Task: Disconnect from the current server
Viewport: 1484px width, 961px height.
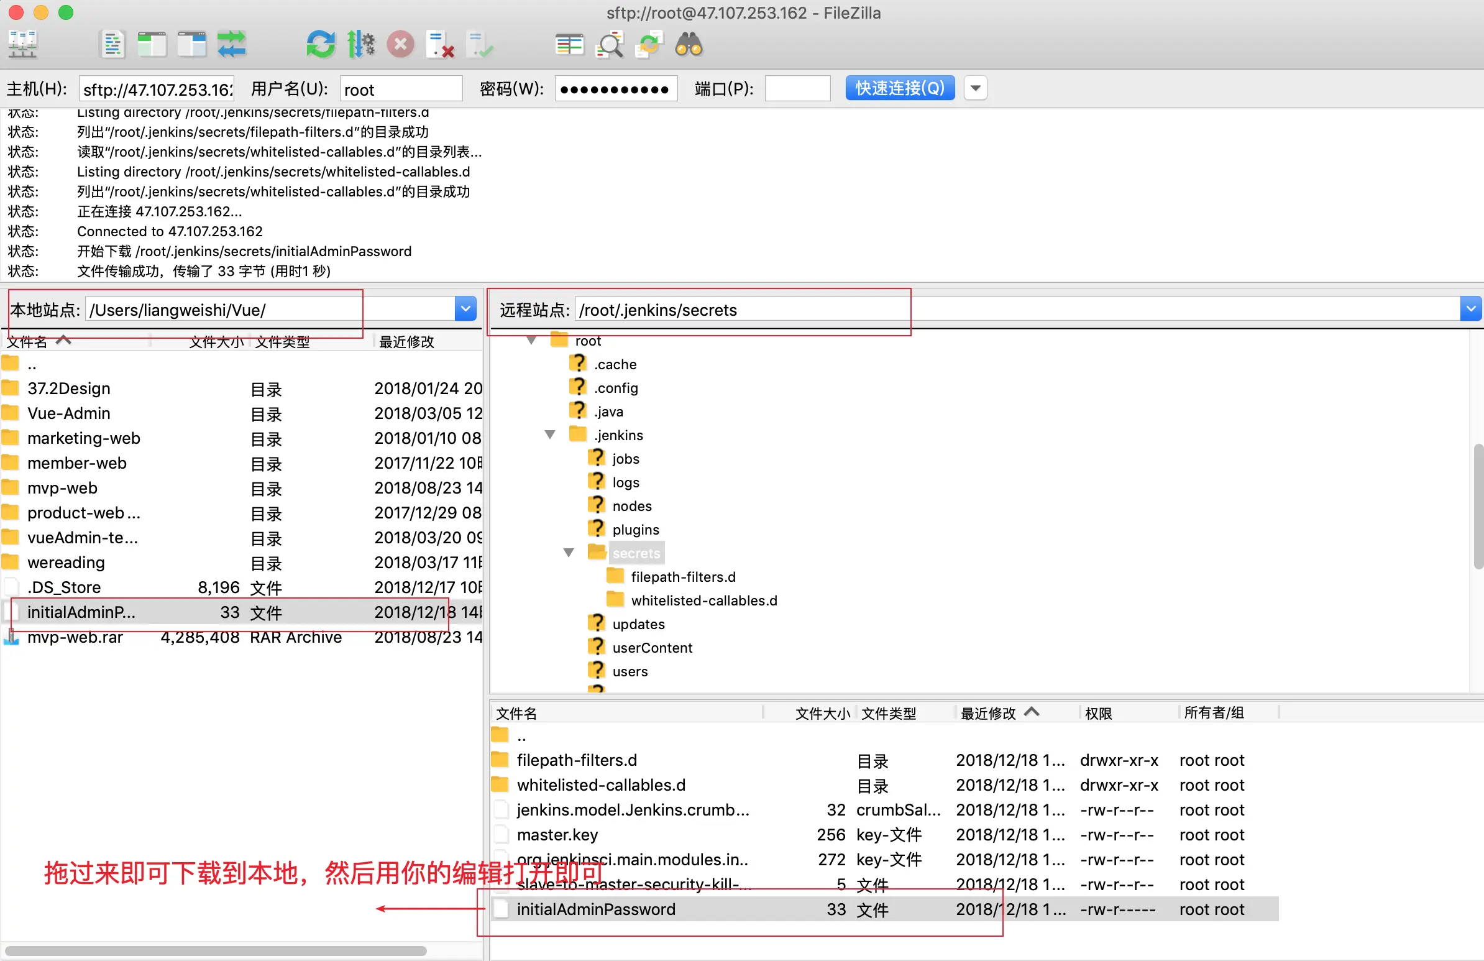Action: pos(440,45)
